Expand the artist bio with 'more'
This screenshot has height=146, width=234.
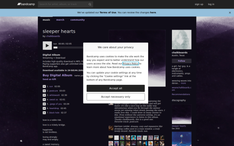(183, 83)
